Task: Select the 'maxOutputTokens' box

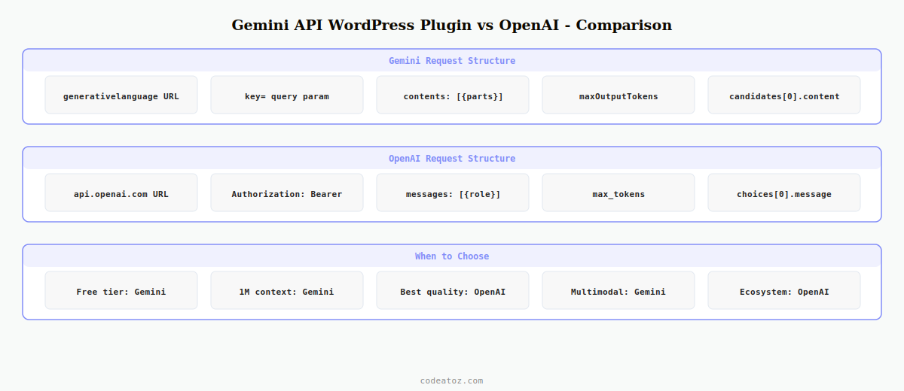Action: click(618, 95)
